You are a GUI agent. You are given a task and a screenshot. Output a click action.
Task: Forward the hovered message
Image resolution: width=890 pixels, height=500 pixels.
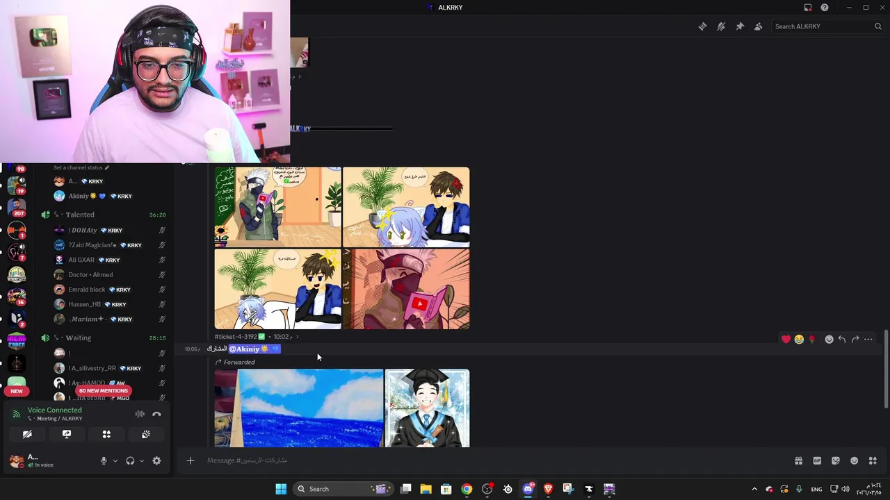pos(855,340)
